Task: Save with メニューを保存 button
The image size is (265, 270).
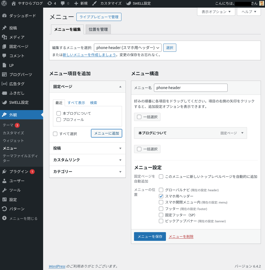Action: pos(150,236)
